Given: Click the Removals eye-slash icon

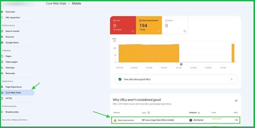Looking at the screenshot, I should coord(2,73).
